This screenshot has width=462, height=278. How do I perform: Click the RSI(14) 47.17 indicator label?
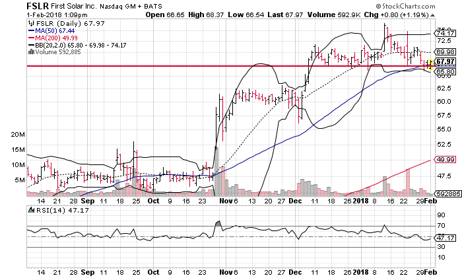pos(62,210)
